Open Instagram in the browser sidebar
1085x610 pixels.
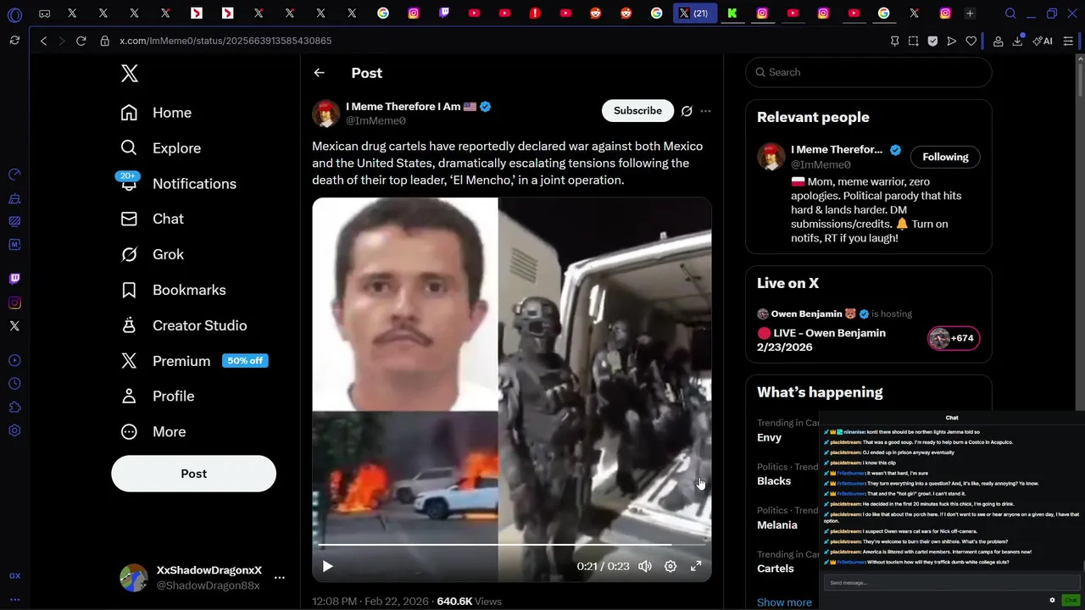tap(14, 302)
